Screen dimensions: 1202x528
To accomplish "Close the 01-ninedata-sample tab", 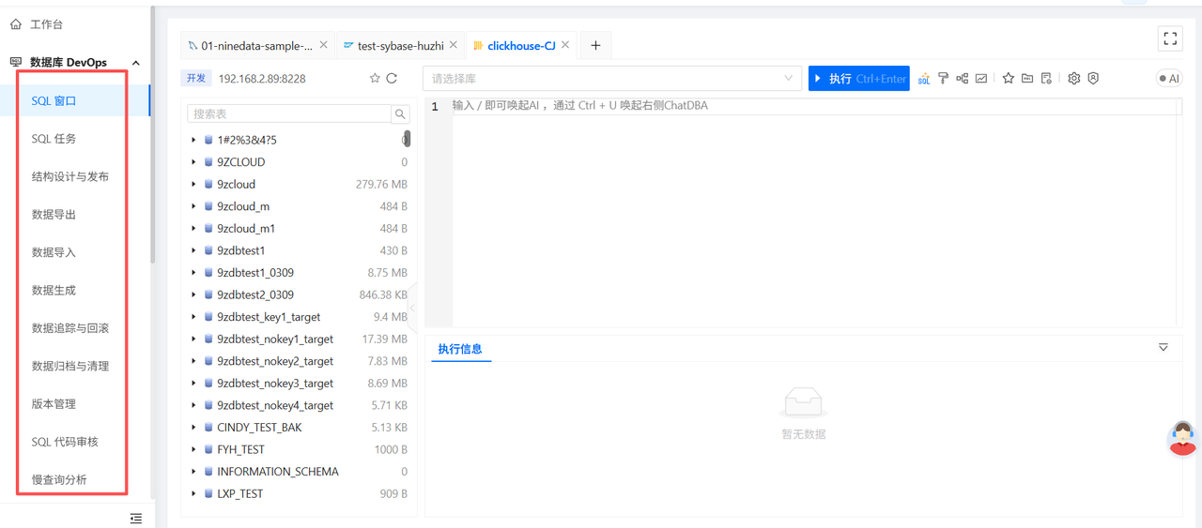I will point(324,45).
